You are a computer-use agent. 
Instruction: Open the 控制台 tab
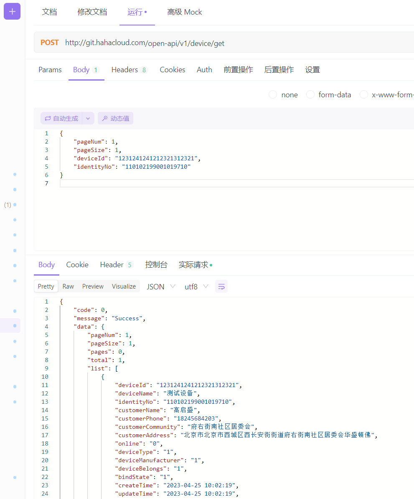pos(156,265)
